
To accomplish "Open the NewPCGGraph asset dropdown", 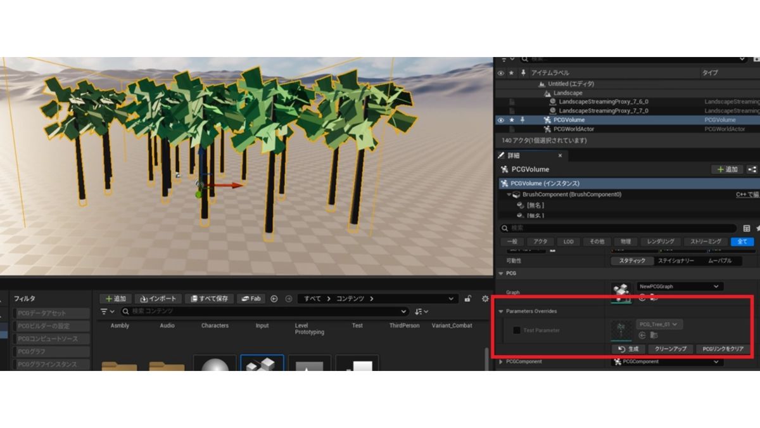I will point(680,287).
